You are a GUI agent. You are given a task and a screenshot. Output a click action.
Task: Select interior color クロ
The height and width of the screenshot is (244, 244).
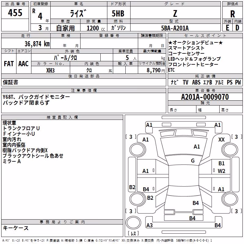(89, 70)
